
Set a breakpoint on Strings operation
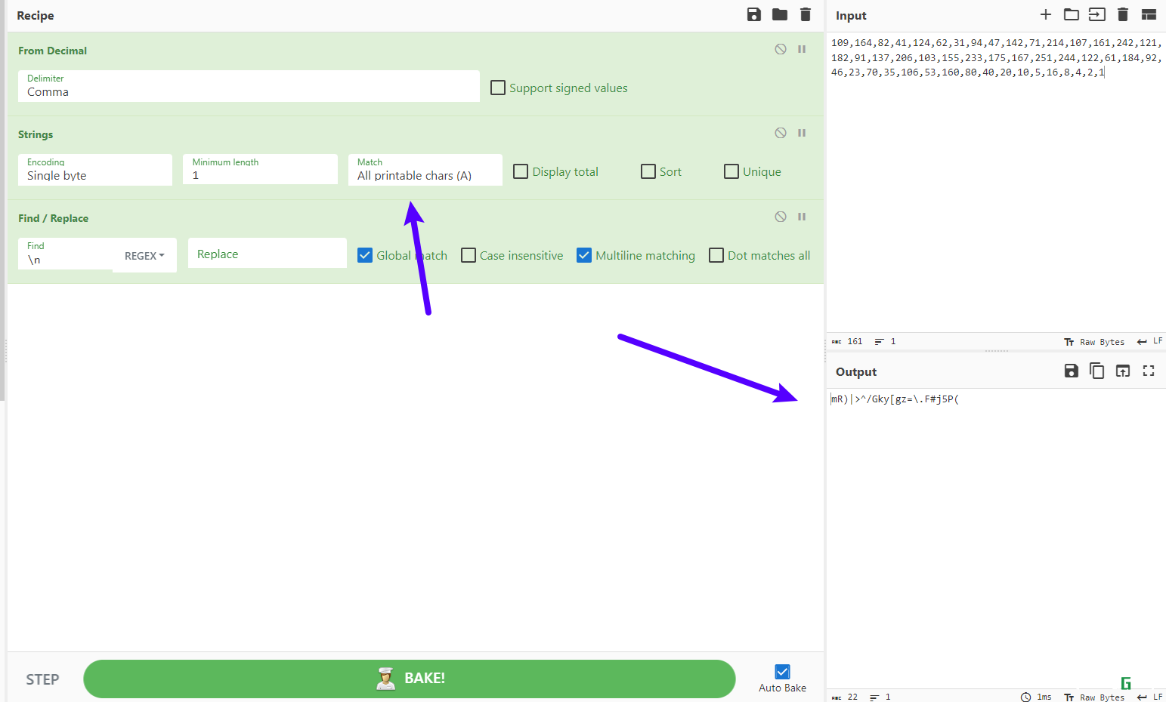(x=802, y=133)
